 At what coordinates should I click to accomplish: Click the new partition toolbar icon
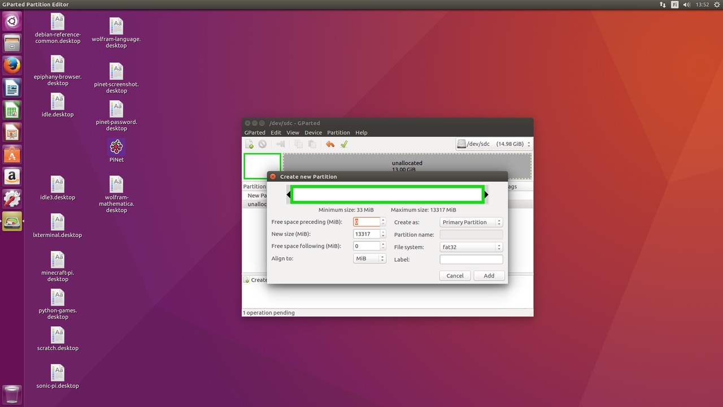point(249,144)
